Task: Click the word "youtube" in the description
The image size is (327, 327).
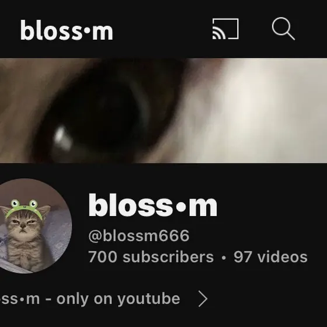Action: click(149, 299)
